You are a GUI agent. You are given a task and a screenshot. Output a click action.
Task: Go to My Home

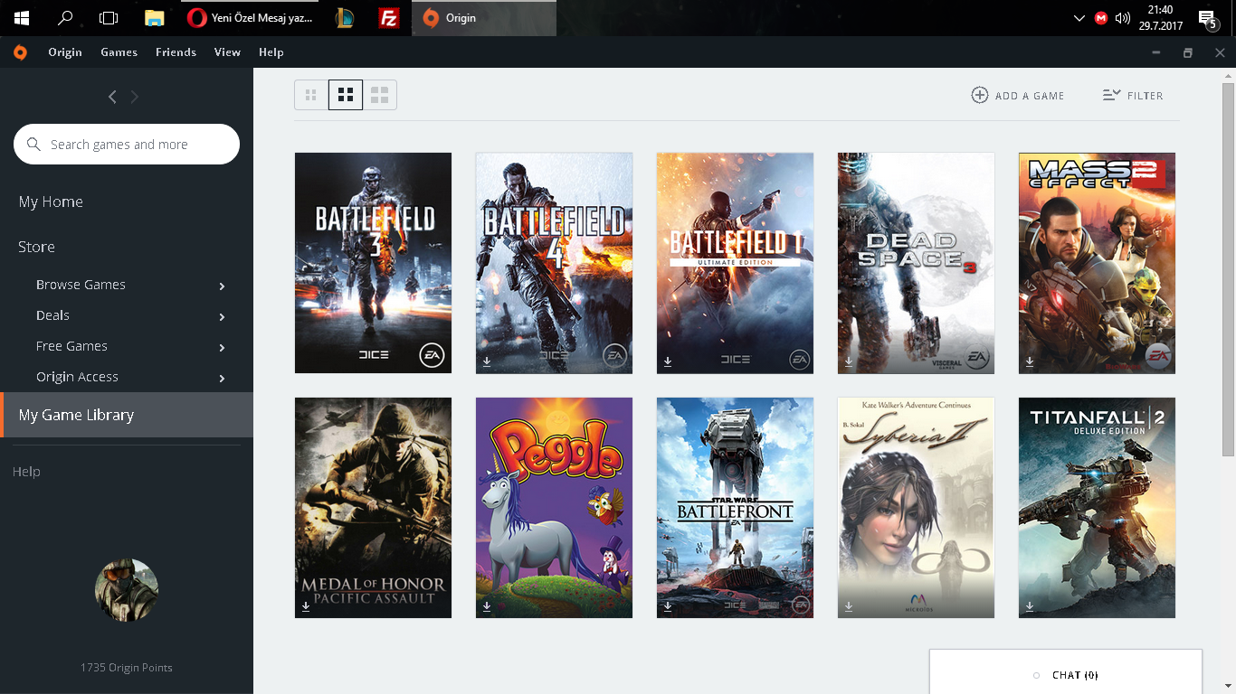point(51,202)
